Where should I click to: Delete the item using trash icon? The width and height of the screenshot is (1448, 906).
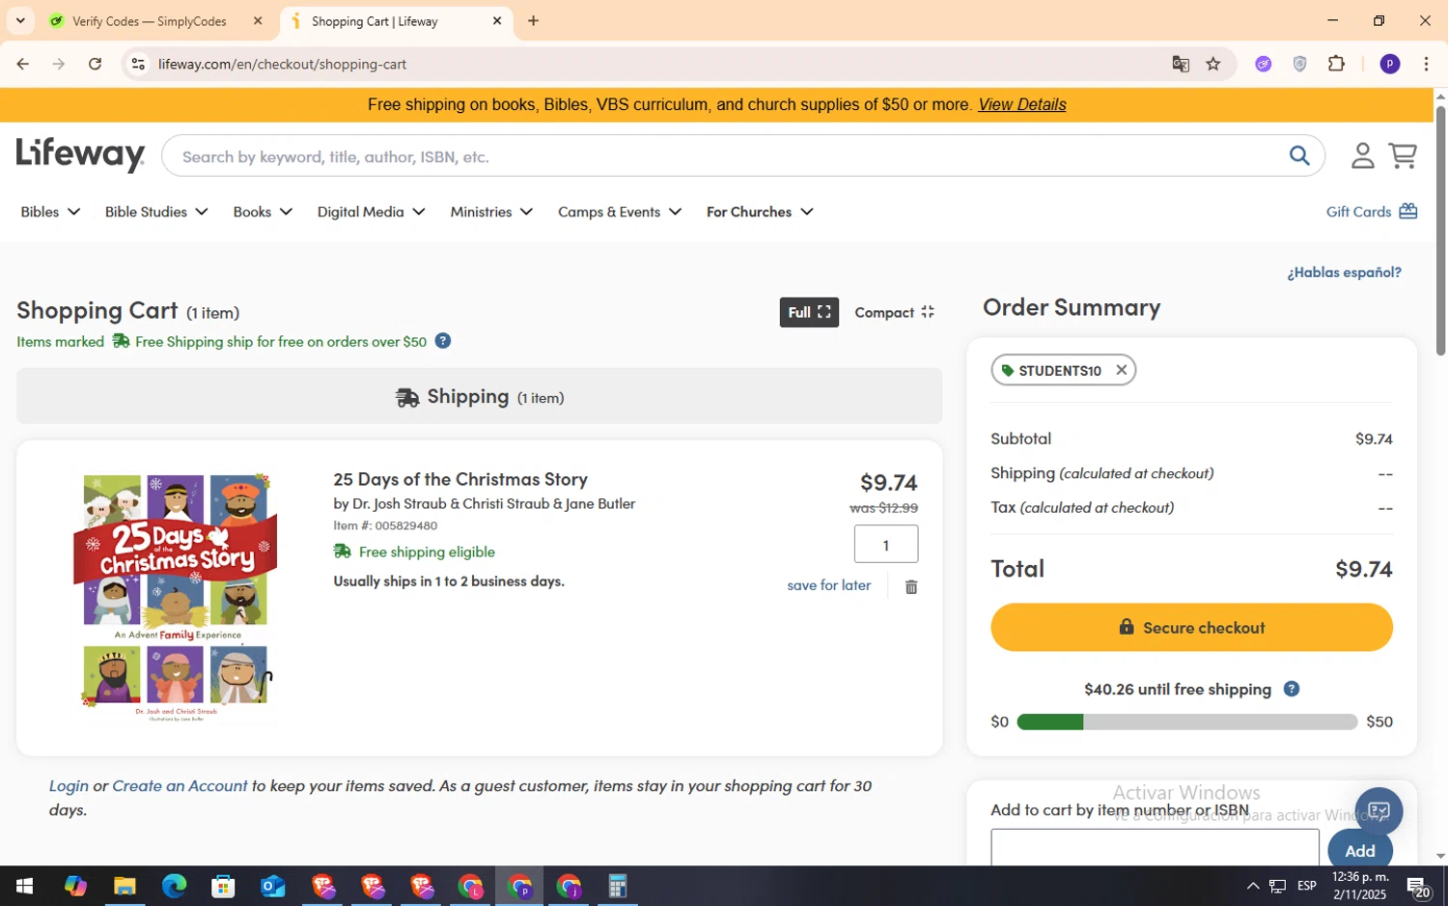[911, 586]
